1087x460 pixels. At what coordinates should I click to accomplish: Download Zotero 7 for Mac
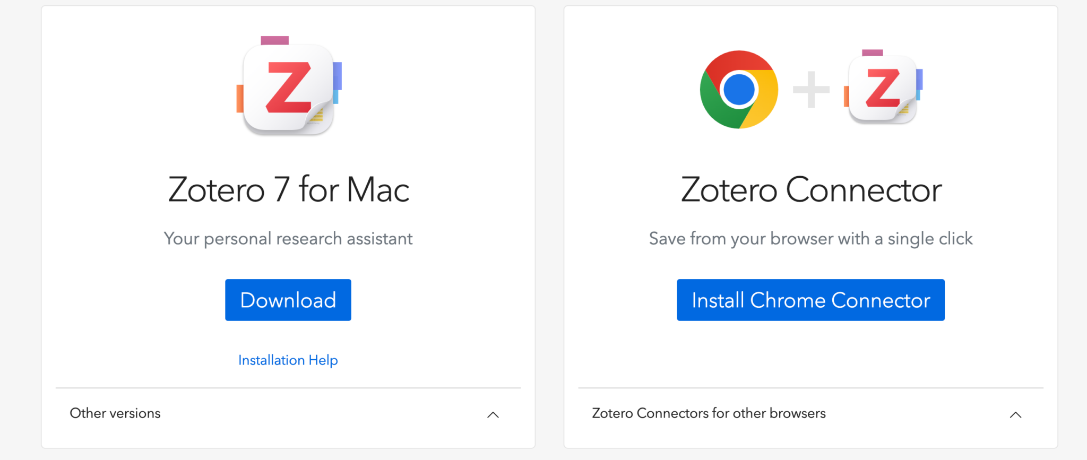[288, 300]
